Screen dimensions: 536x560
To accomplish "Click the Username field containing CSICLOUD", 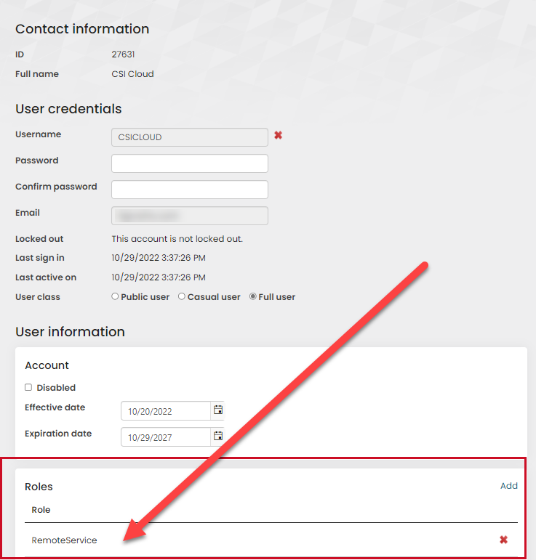I will tap(189, 137).
